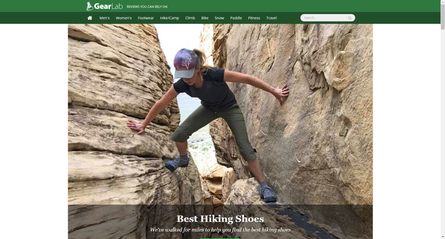
Task: Open the Bike category
Action: coord(205,18)
